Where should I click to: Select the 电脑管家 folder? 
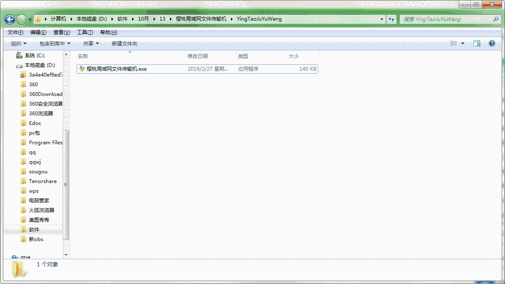pos(39,201)
